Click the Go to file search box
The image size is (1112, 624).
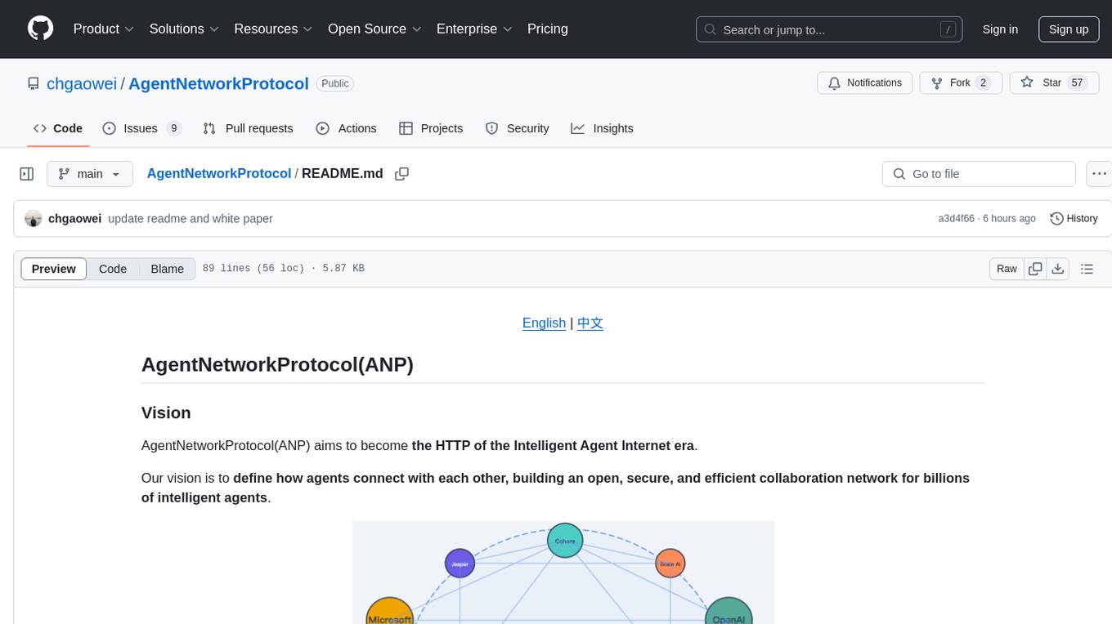pos(979,174)
